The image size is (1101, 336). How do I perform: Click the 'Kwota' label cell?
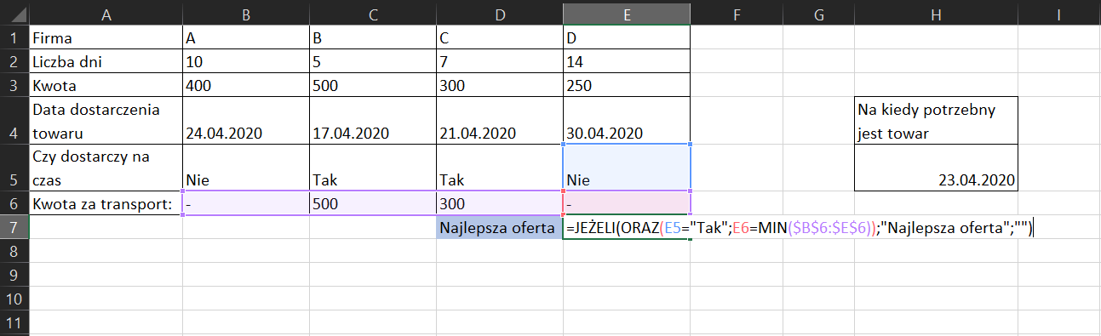point(106,84)
